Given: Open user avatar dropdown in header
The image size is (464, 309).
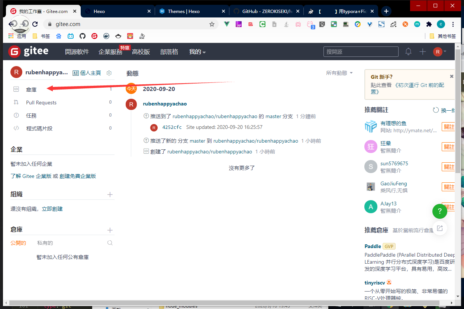Looking at the screenshot, I should point(440,52).
